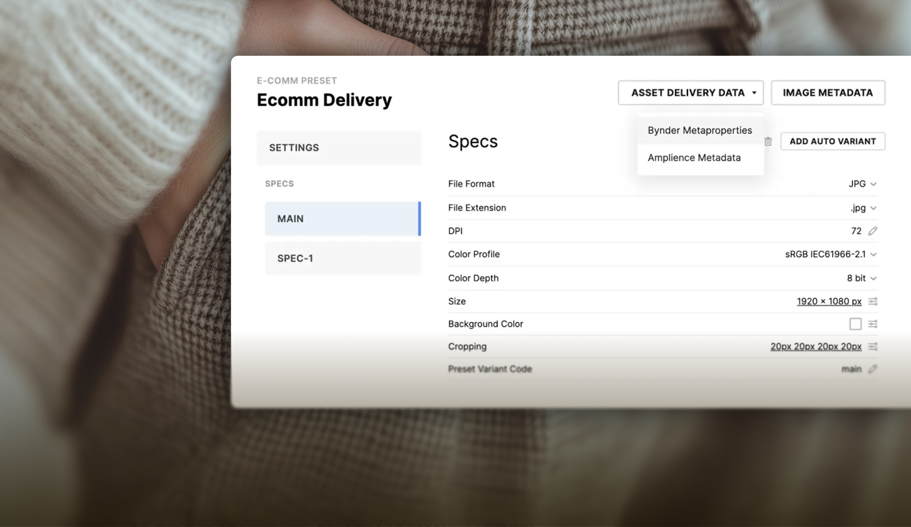Edit the Preset Variant Code with pencil icon
This screenshot has width=911, height=527.
(873, 369)
